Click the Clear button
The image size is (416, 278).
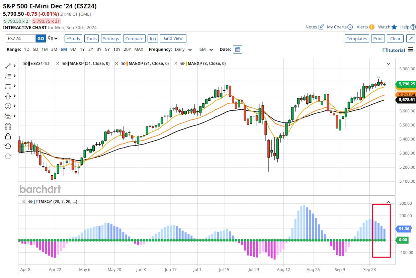(x=395, y=38)
